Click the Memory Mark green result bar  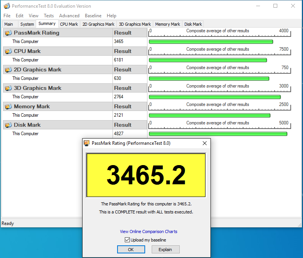tap(210, 116)
